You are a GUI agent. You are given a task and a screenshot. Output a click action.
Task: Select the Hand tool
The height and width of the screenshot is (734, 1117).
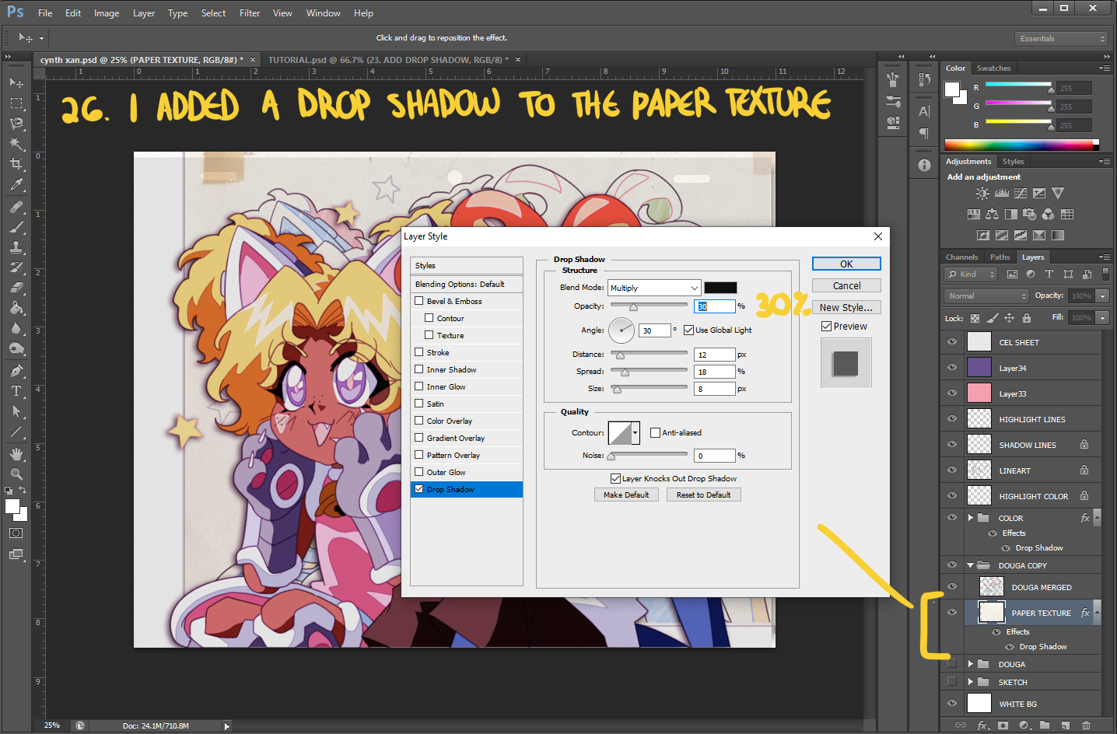[x=16, y=453]
